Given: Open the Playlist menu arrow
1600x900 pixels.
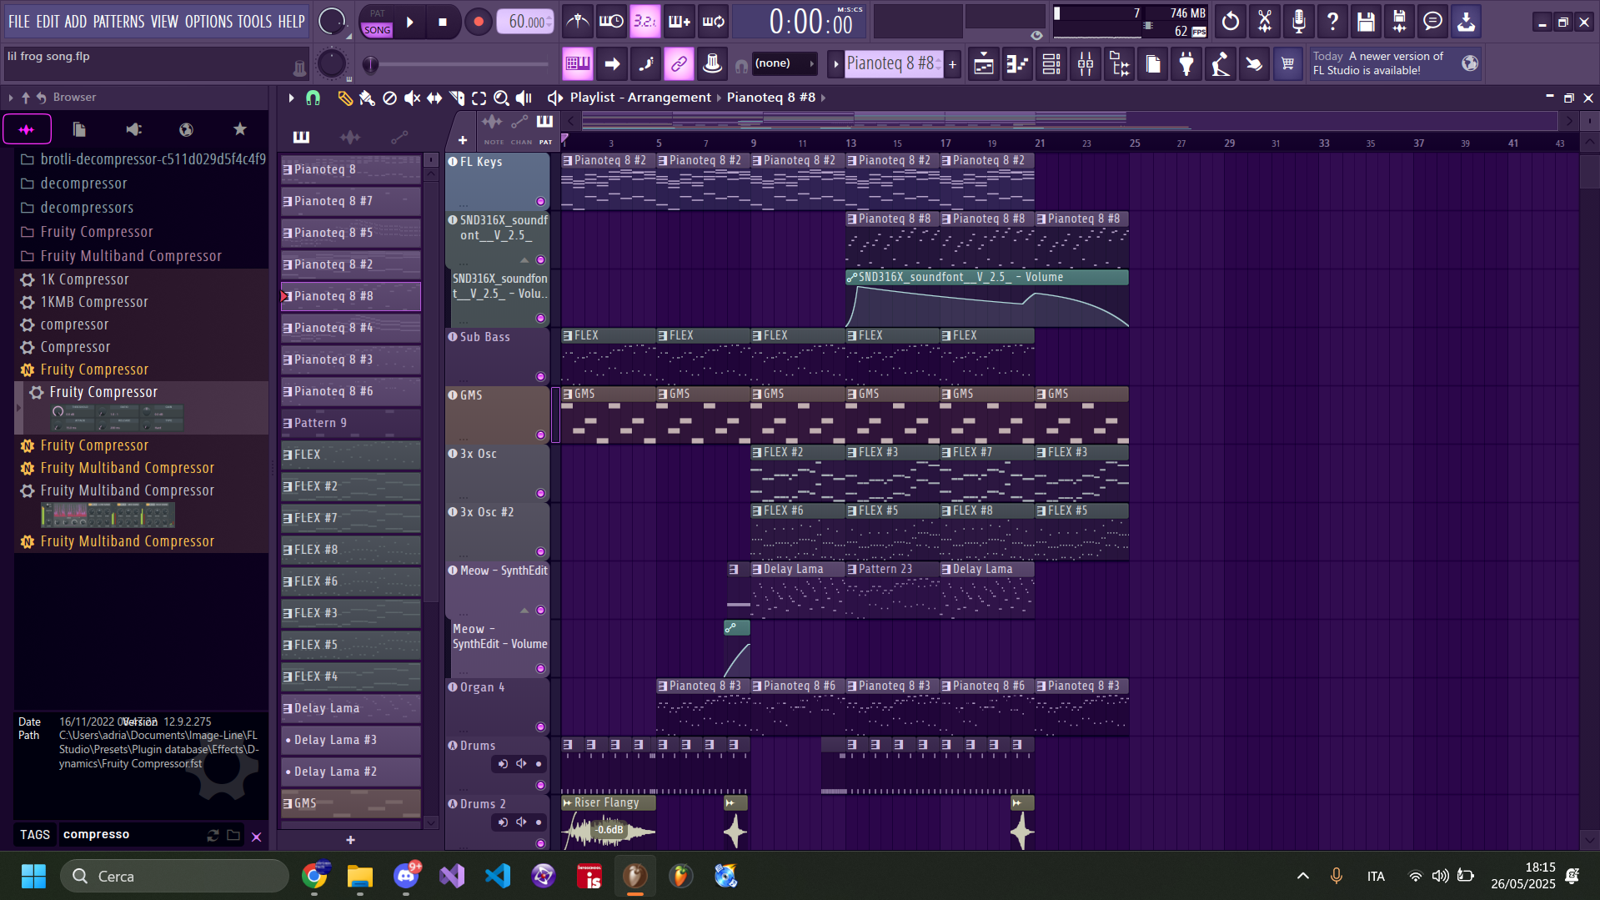Looking at the screenshot, I should [291, 98].
